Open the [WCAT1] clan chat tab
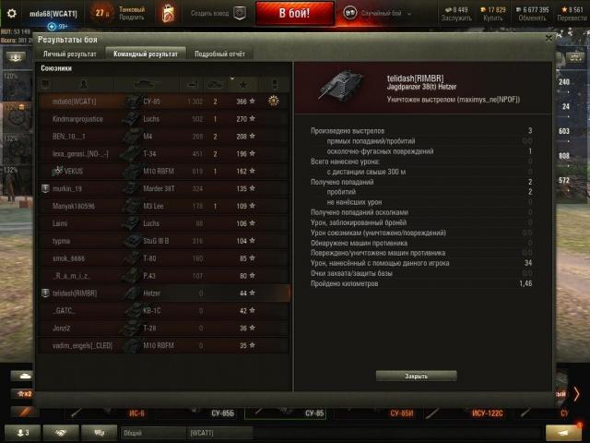 (219, 433)
